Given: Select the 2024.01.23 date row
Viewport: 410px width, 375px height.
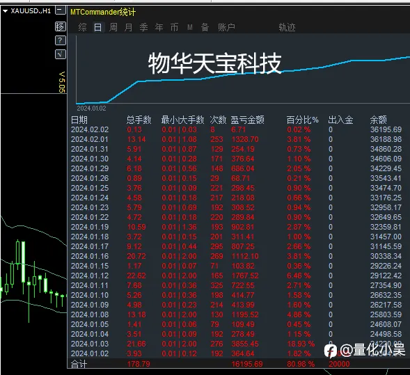Looking at the screenshot, I should (x=237, y=207).
